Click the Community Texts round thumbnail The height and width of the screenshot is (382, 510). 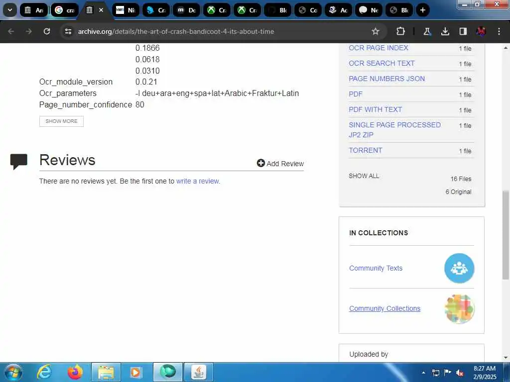click(x=459, y=268)
